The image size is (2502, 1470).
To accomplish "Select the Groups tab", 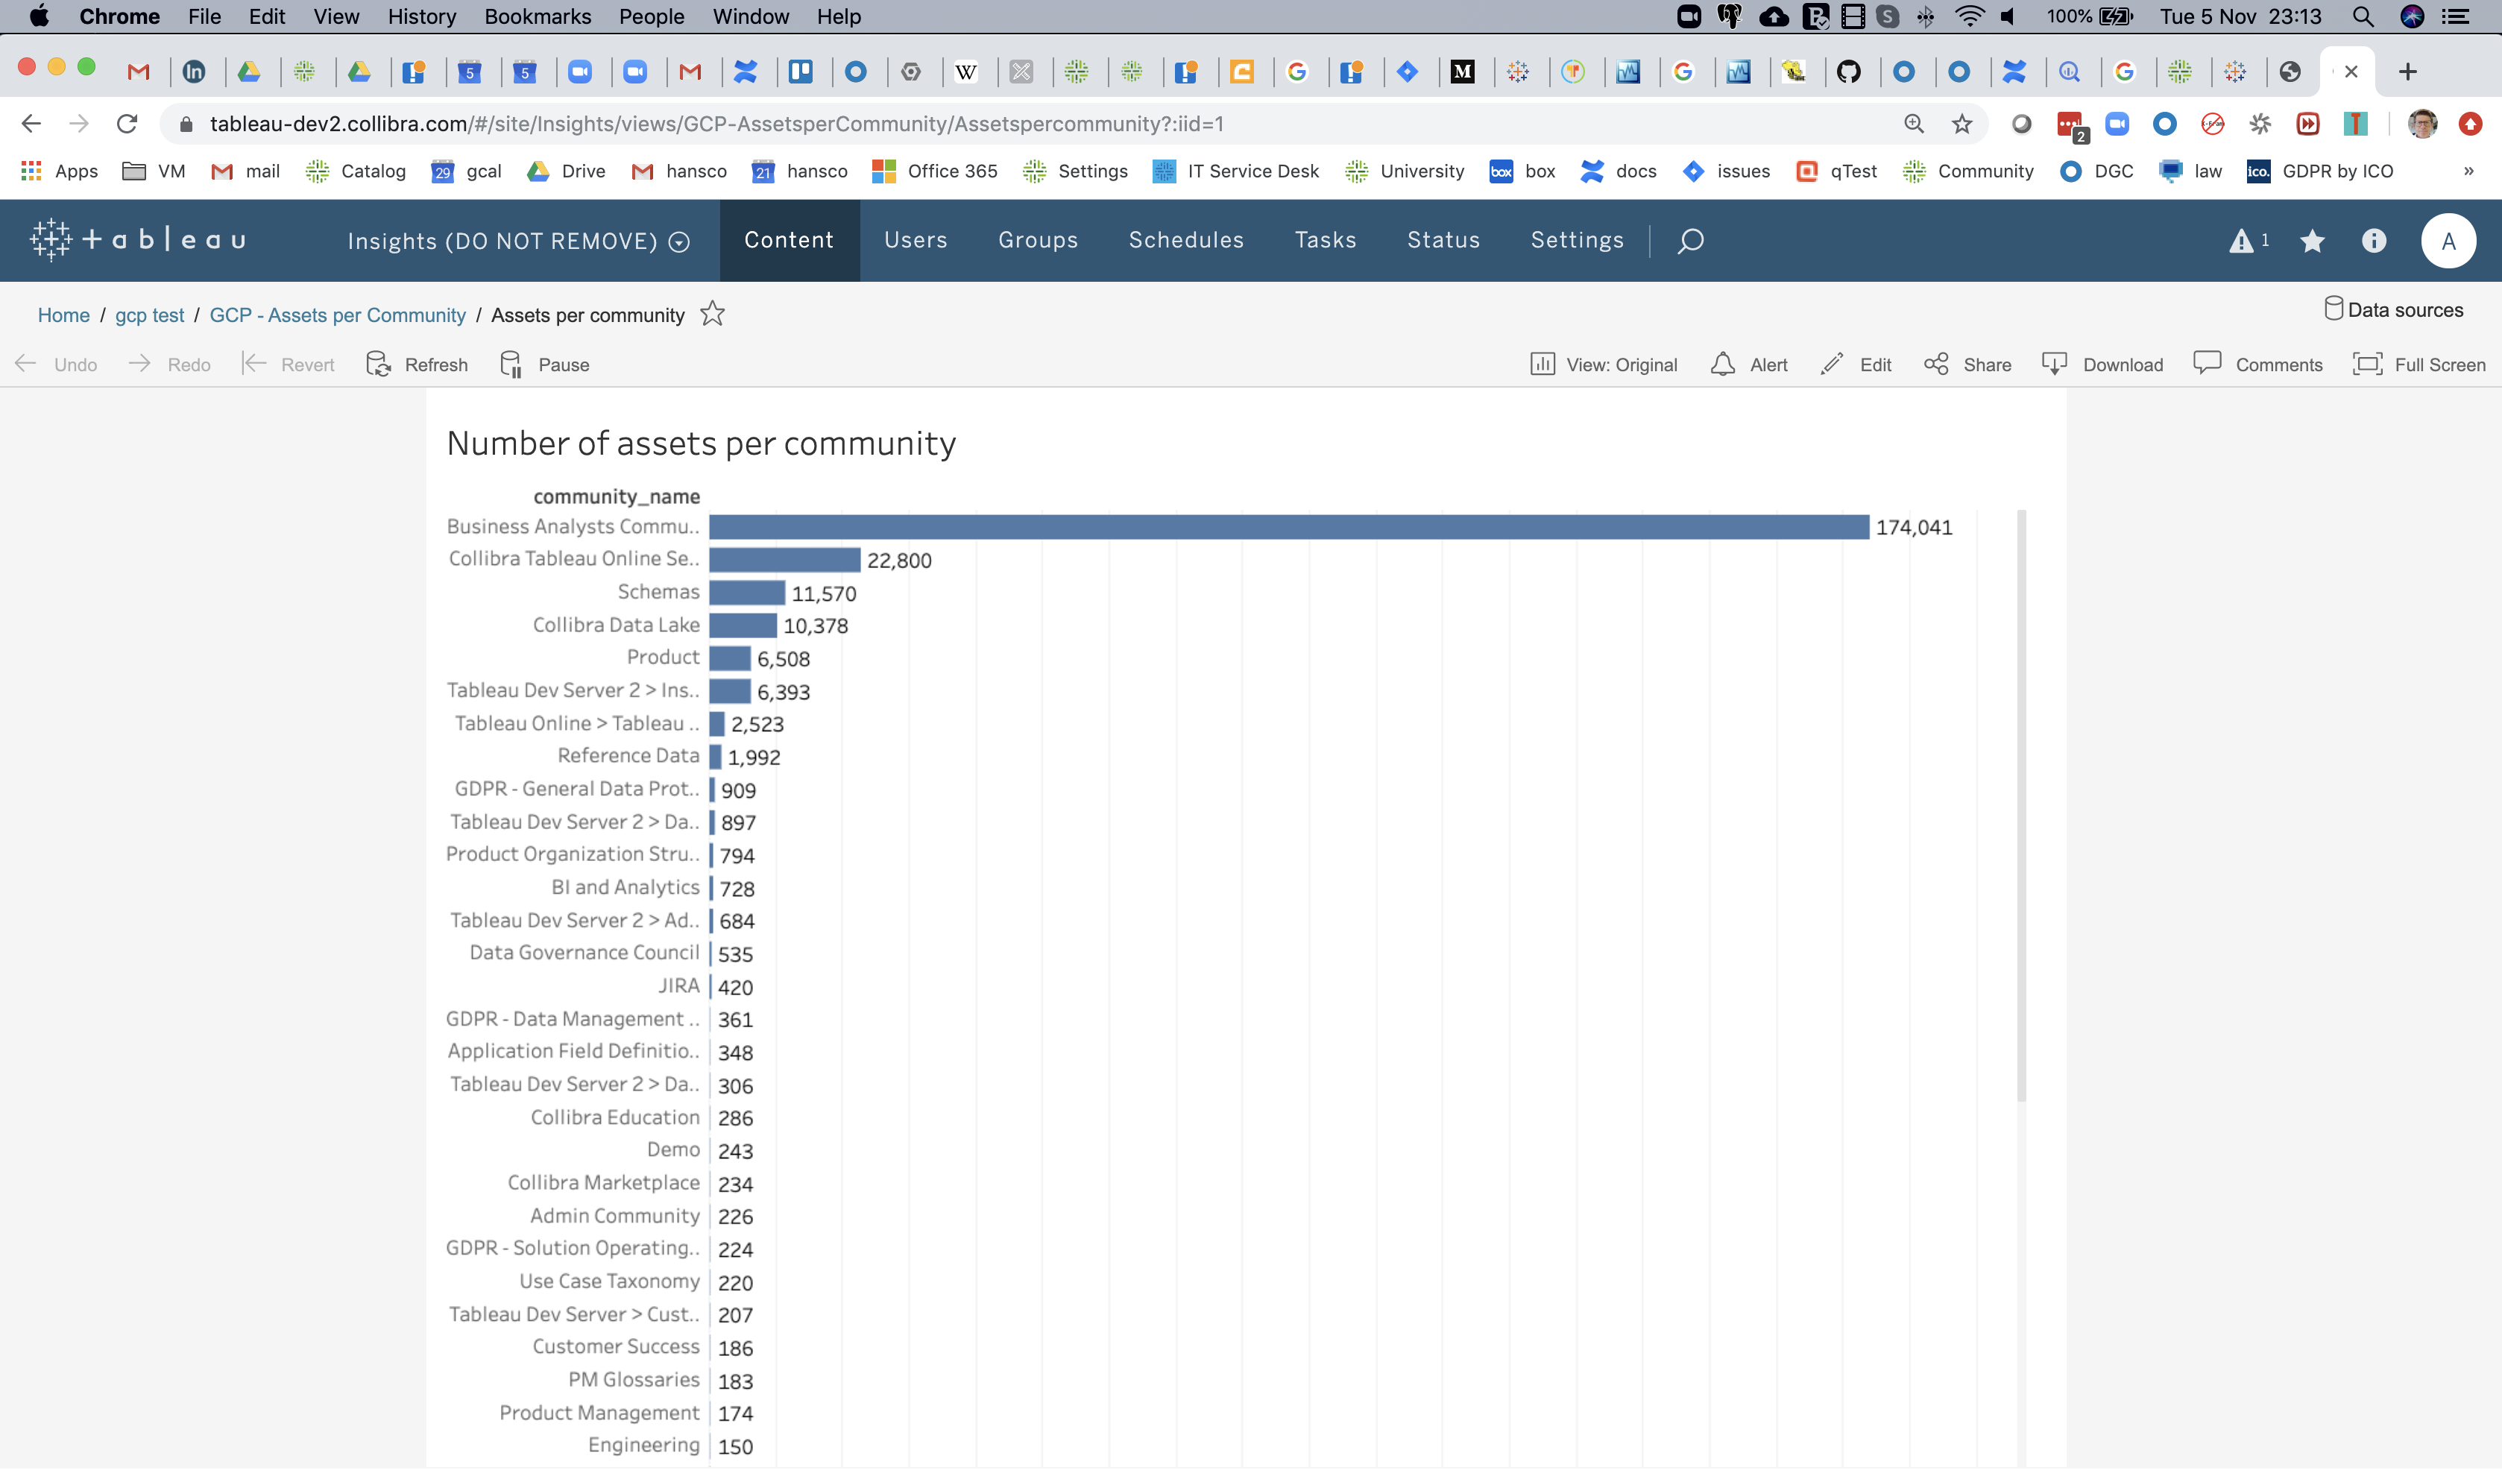I will click(x=1038, y=240).
